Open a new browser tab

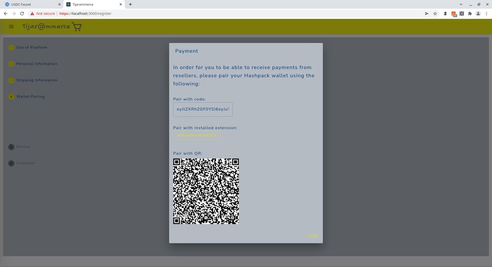130,4
